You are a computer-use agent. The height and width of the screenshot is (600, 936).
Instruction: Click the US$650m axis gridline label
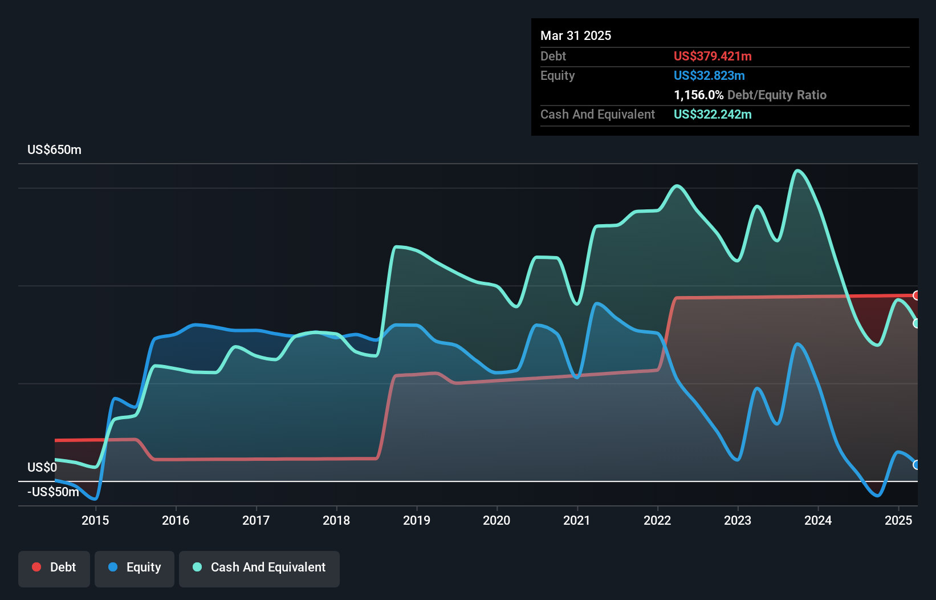54,149
